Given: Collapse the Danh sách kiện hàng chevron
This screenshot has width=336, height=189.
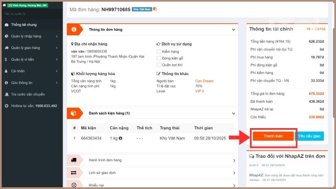Looking at the screenshot, I should coord(234,113).
